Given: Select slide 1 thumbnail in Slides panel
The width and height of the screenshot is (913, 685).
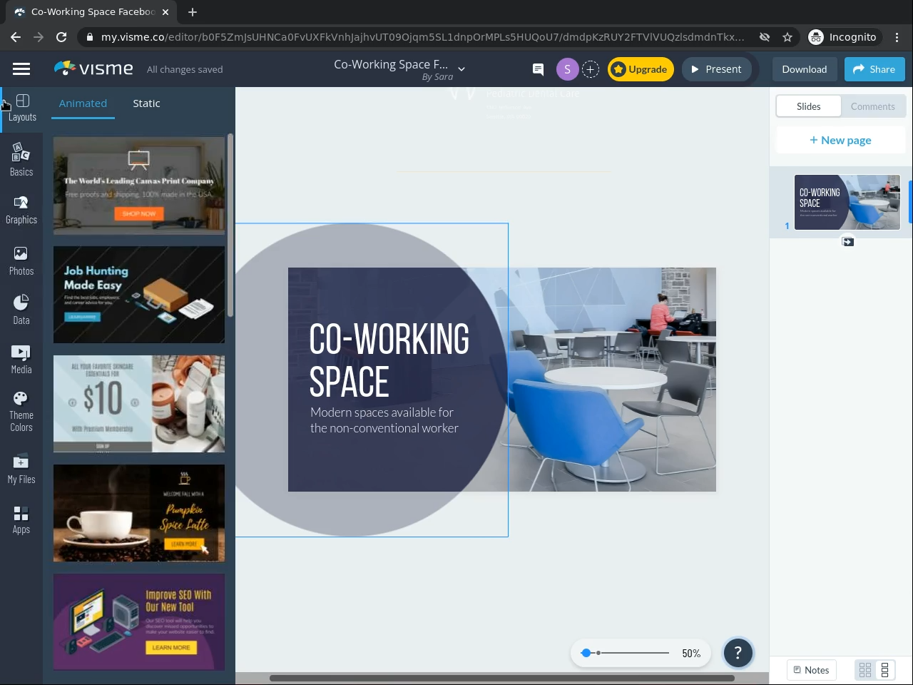Looking at the screenshot, I should [x=847, y=202].
